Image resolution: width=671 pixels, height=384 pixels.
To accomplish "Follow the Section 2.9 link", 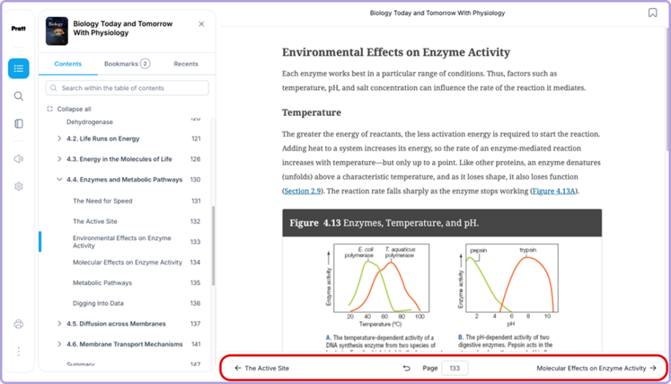I will 303,191.
